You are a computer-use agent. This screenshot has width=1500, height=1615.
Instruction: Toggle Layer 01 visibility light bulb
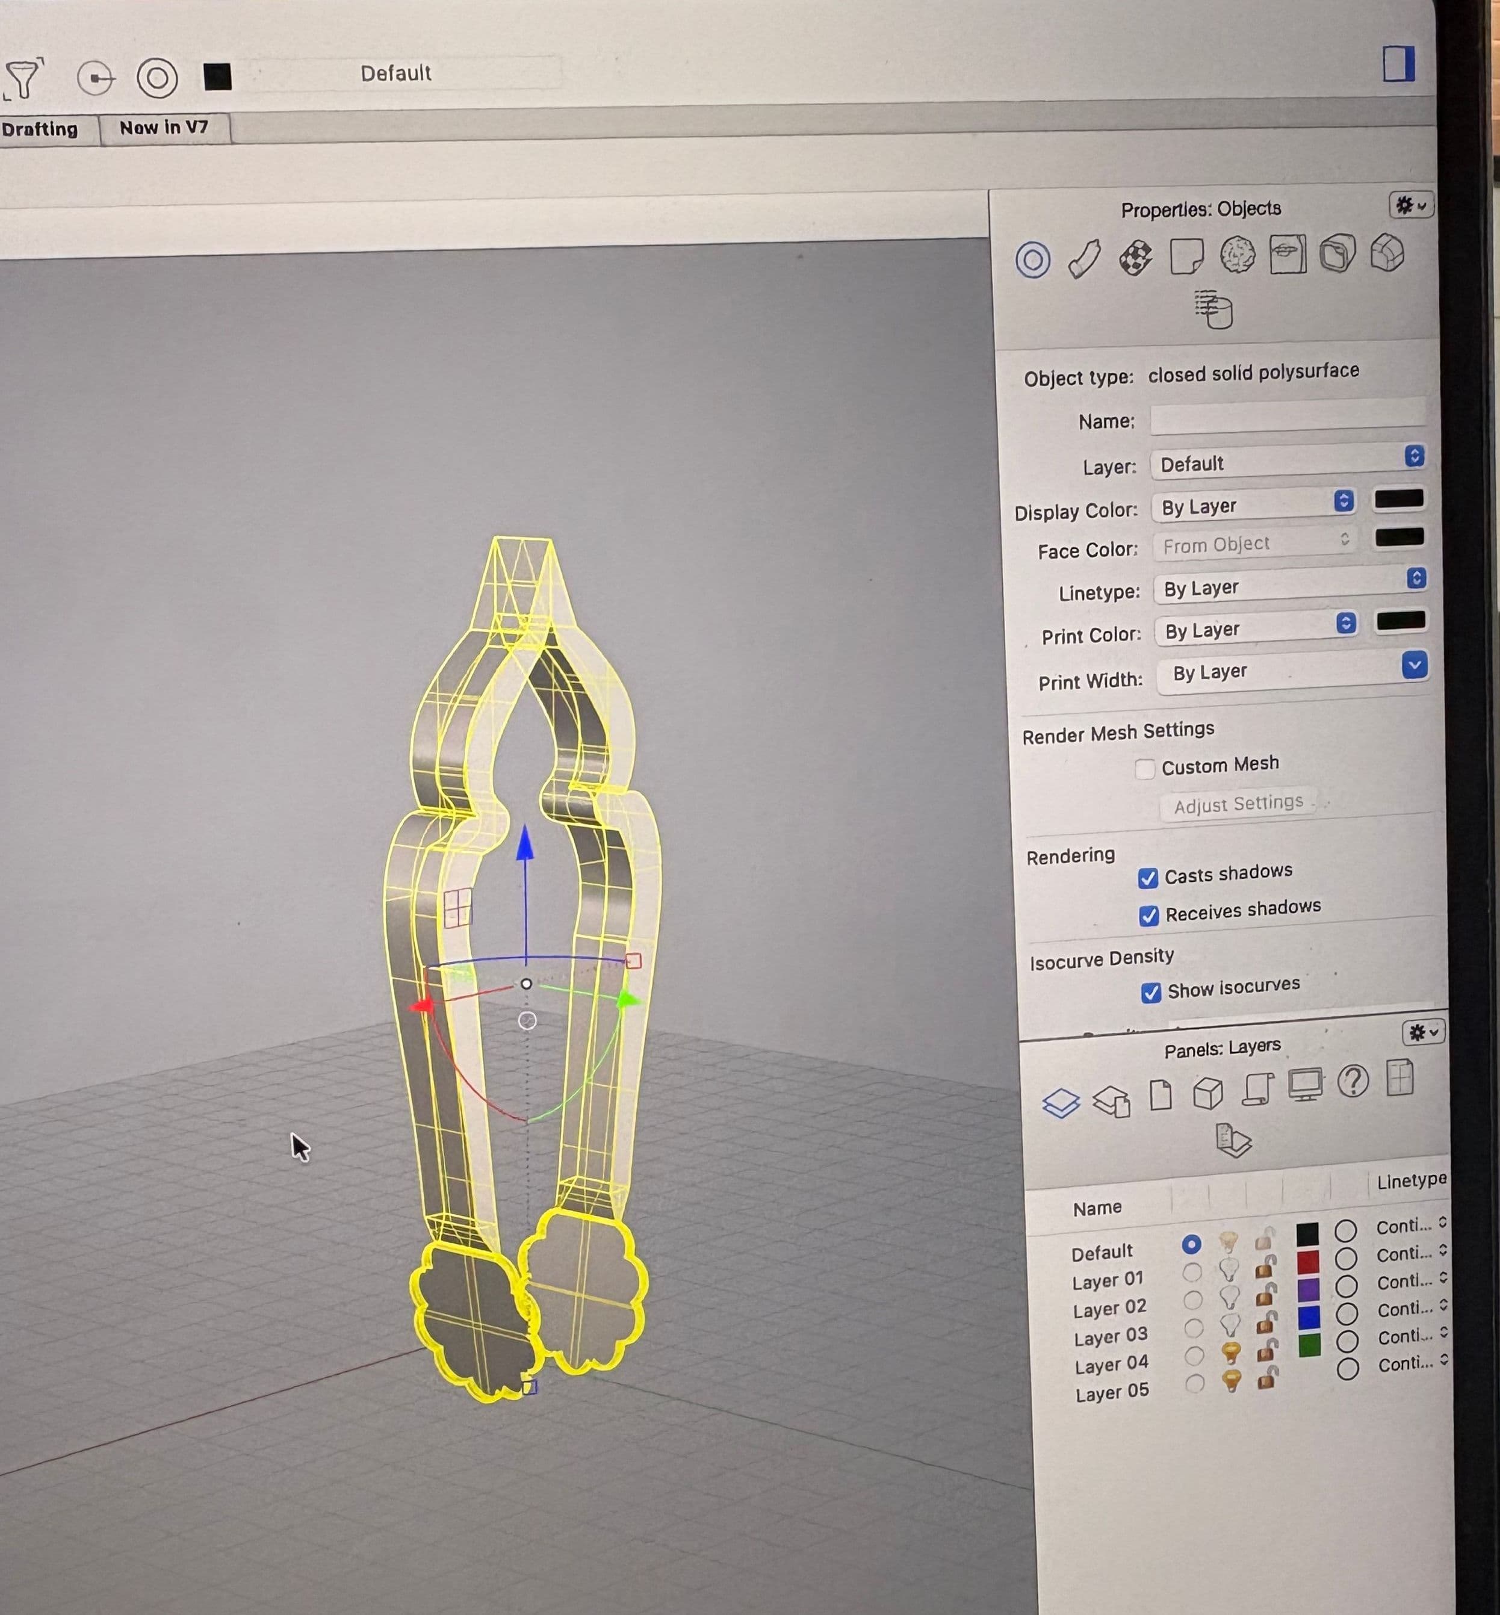1229,1268
